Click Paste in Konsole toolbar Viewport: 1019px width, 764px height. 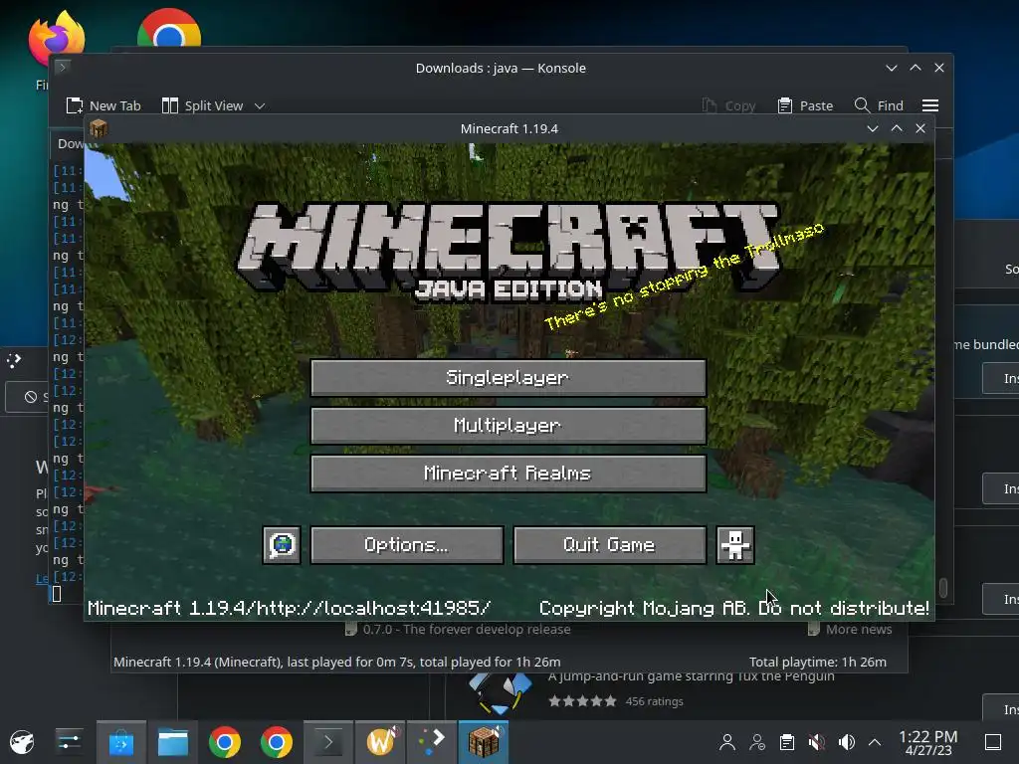tap(805, 105)
